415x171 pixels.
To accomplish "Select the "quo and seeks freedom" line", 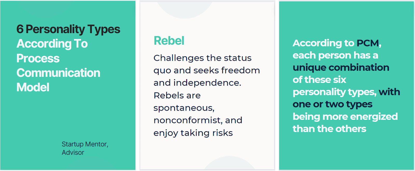I will (x=206, y=70).
